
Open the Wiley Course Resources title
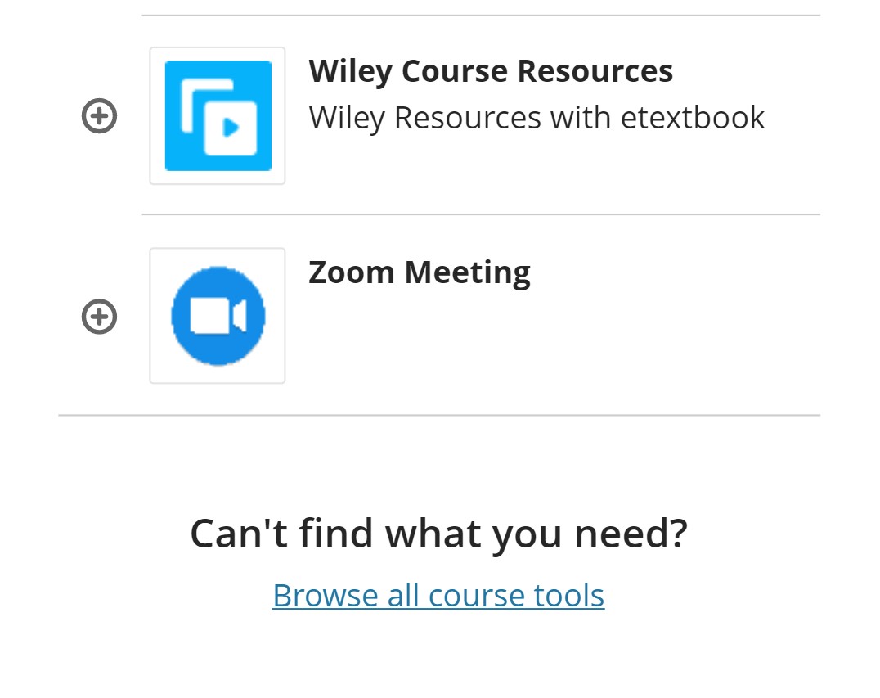click(491, 72)
